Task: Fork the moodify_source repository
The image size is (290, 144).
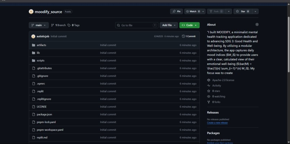Action: pos(216,12)
